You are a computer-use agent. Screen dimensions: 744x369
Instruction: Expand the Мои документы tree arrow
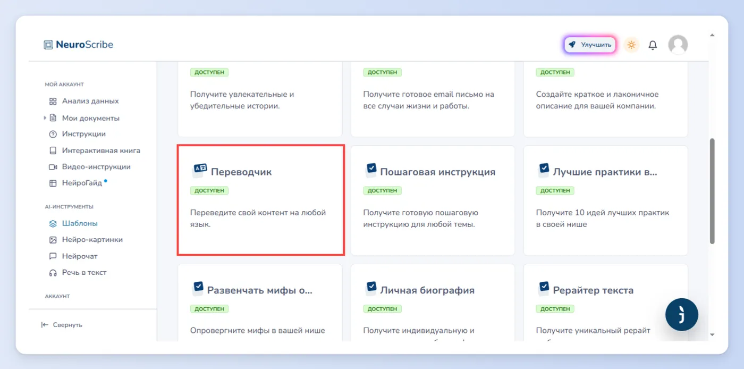pyautogui.click(x=45, y=118)
